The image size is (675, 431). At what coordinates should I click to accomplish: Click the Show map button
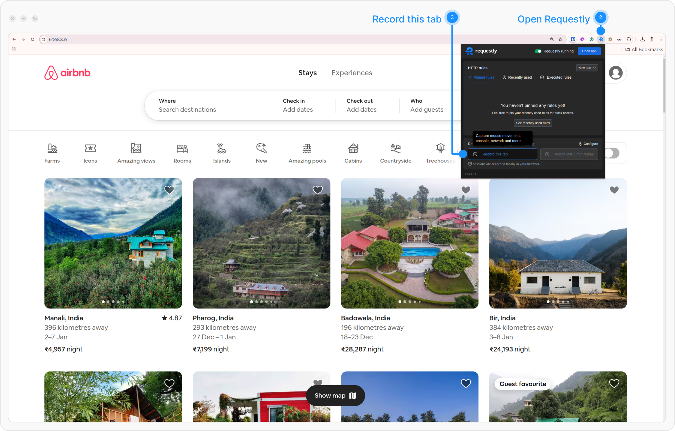335,395
